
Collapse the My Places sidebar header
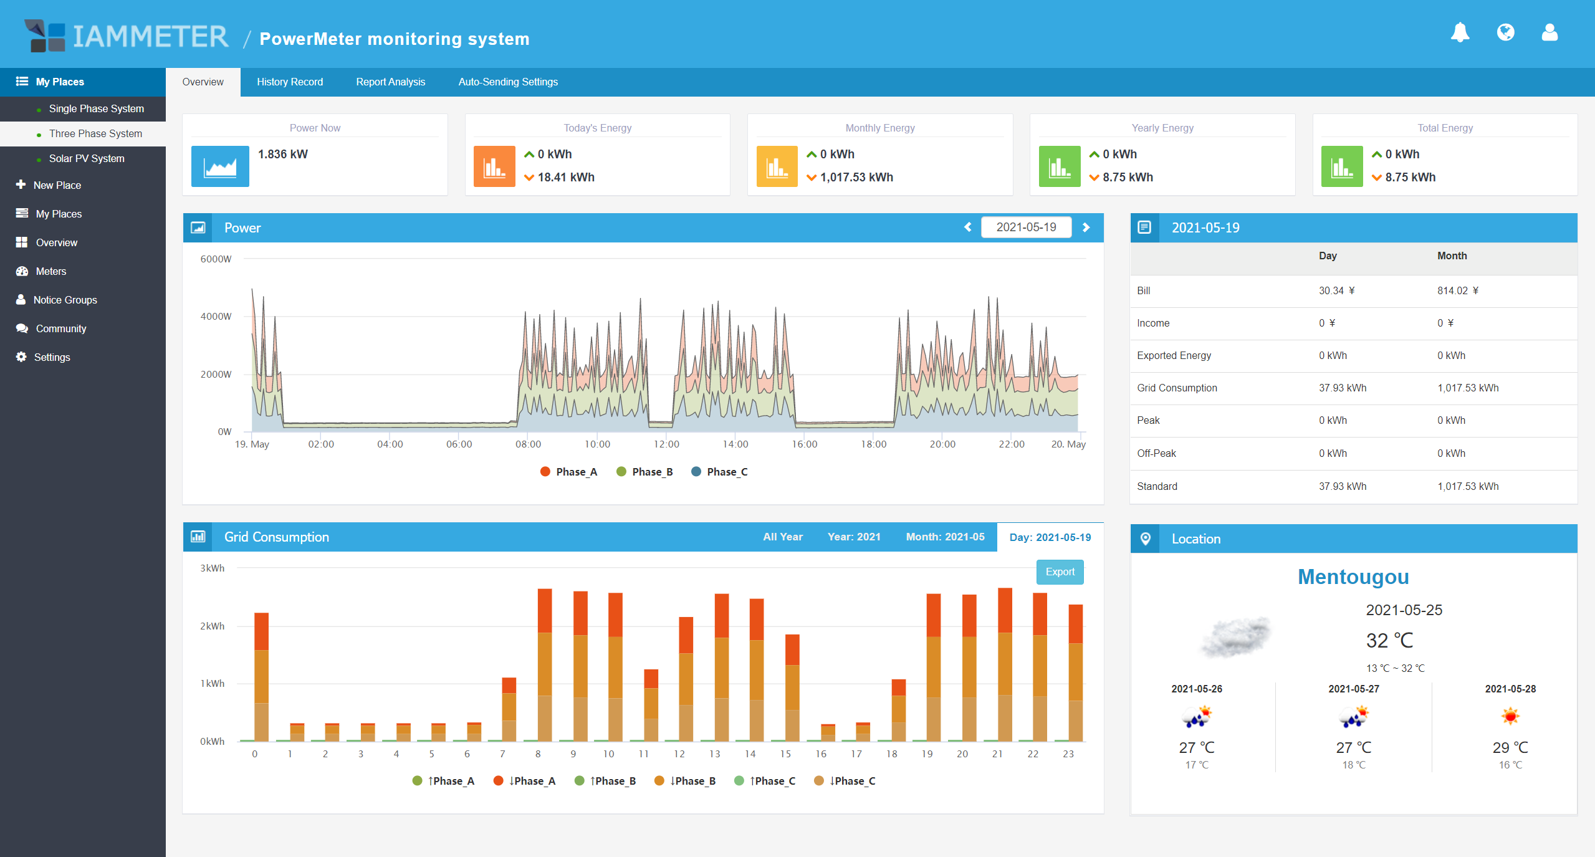click(59, 82)
